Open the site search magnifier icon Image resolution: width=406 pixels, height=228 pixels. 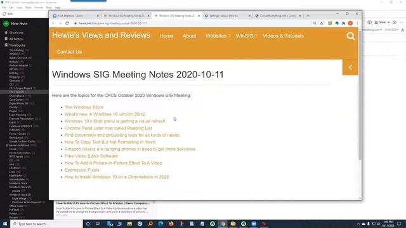[x=351, y=36]
